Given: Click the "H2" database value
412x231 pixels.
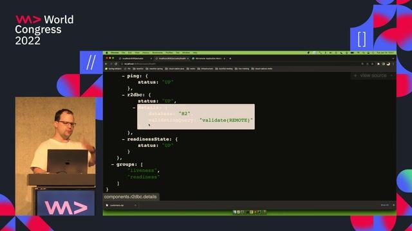Looking at the screenshot, I should pos(184,114).
